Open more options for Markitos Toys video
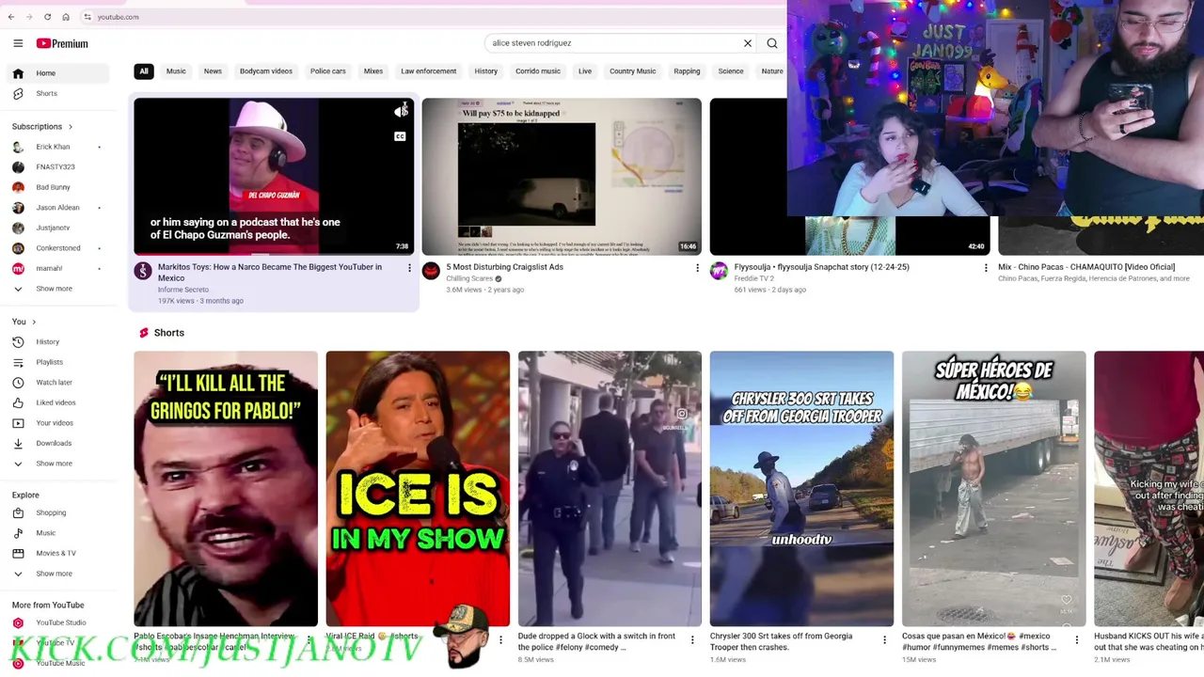The width and height of the screenshot is (1204, 677). (x=409, y=269)
